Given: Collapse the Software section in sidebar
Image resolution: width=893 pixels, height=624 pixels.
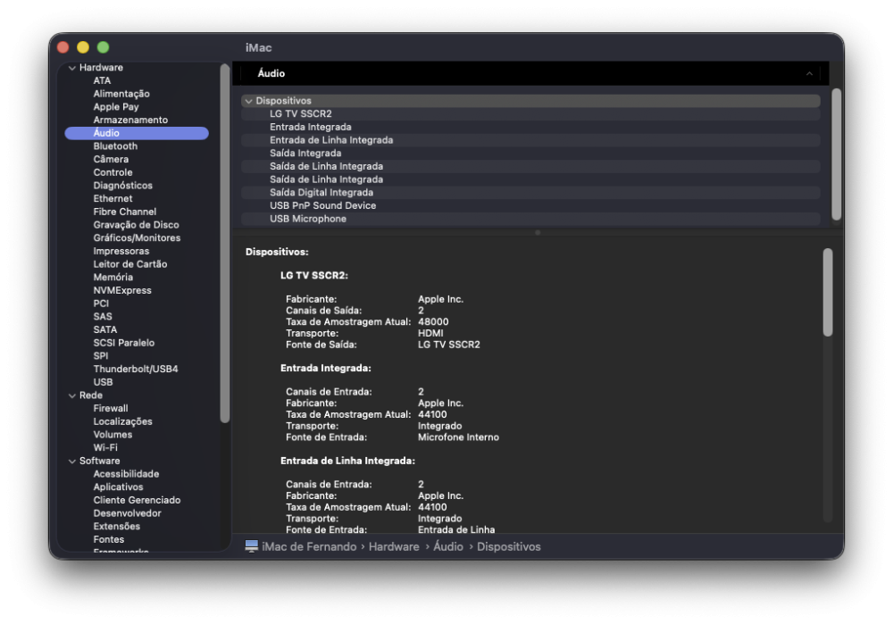Looking at the screenshot, I should click(72, 462).
